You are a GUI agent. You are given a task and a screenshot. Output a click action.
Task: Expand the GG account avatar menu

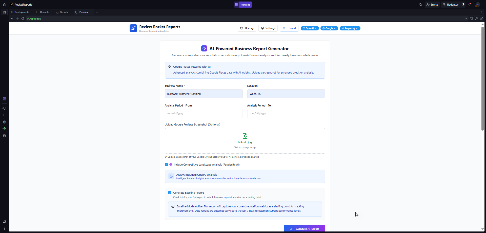[x=479, y=5]
